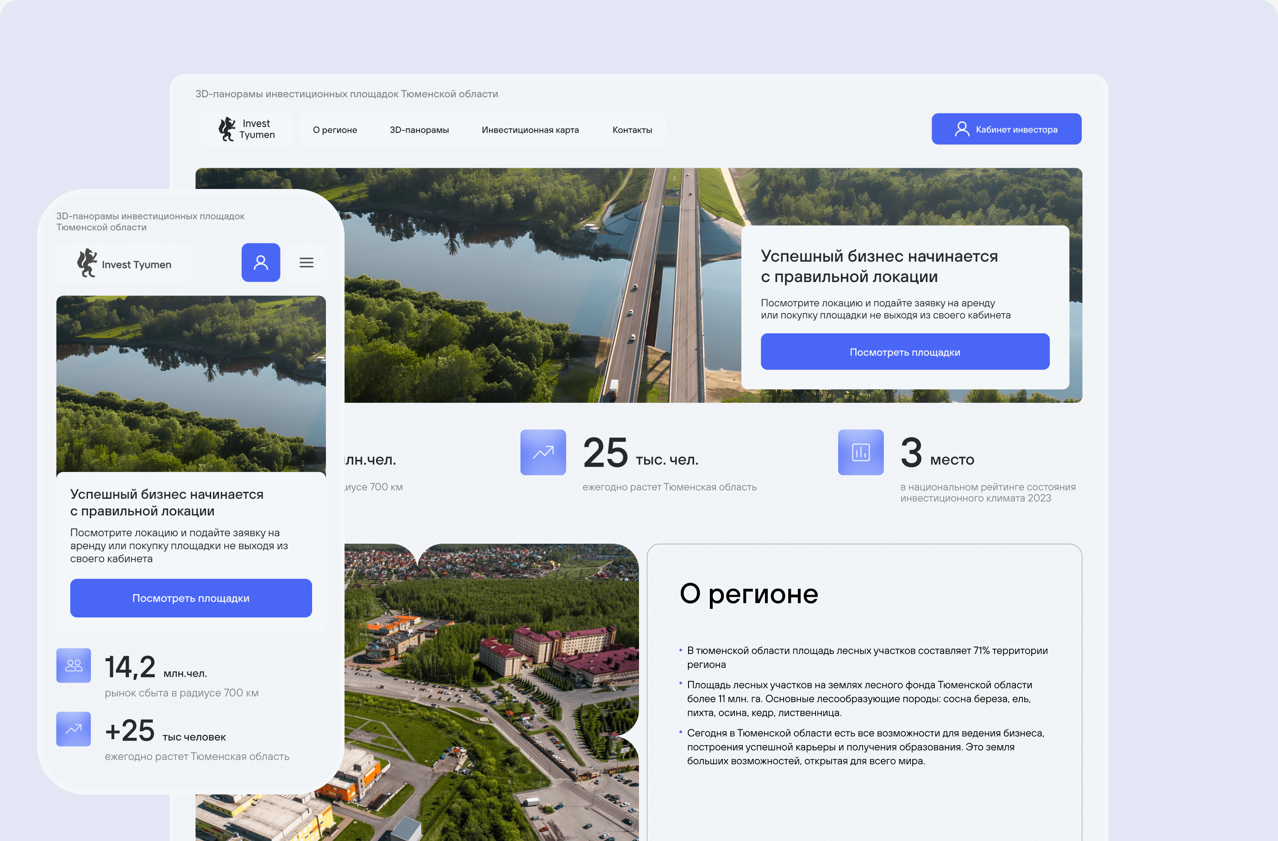The image size is (1278, 841).
Task: Go to 3D-панорамы in navigation
Action: [x=419, y=130]
